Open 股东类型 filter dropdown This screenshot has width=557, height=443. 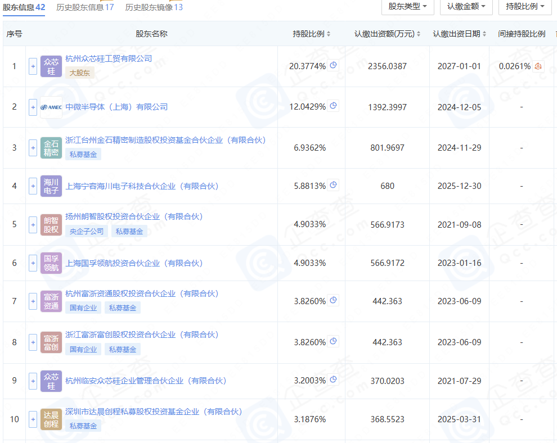click(x=408, y=6)
